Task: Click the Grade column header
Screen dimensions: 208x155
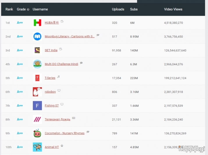Action: [x=21, y=9]
